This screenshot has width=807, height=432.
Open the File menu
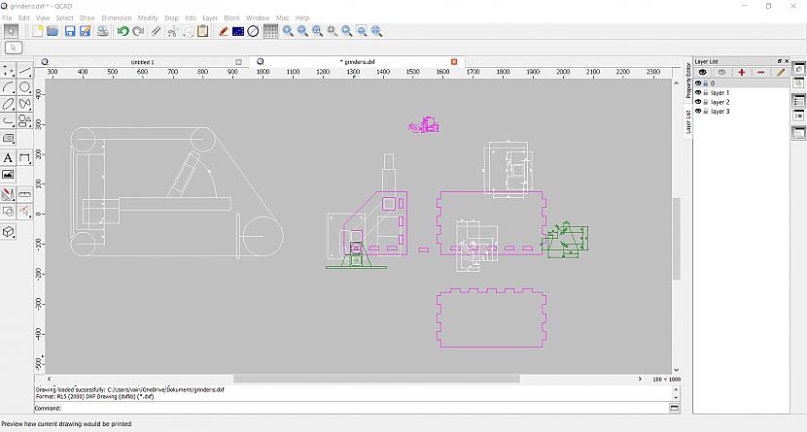pos(7,18)
